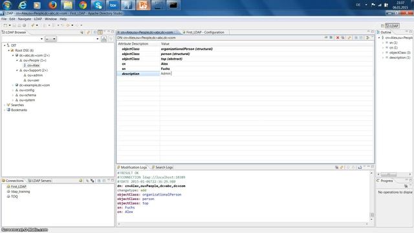Open the quick search operator combo box
This screenshot has width=414, height=233.
[x=50, y=39]
